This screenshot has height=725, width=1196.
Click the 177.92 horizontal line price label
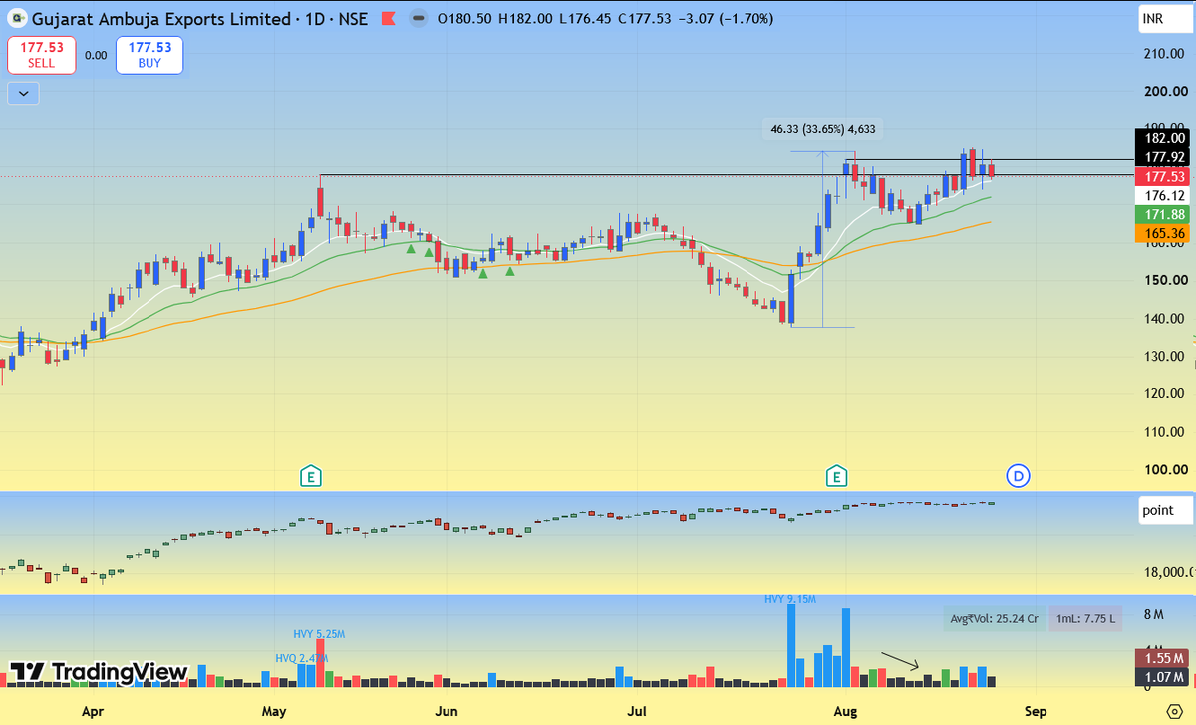coord(1163,157)
